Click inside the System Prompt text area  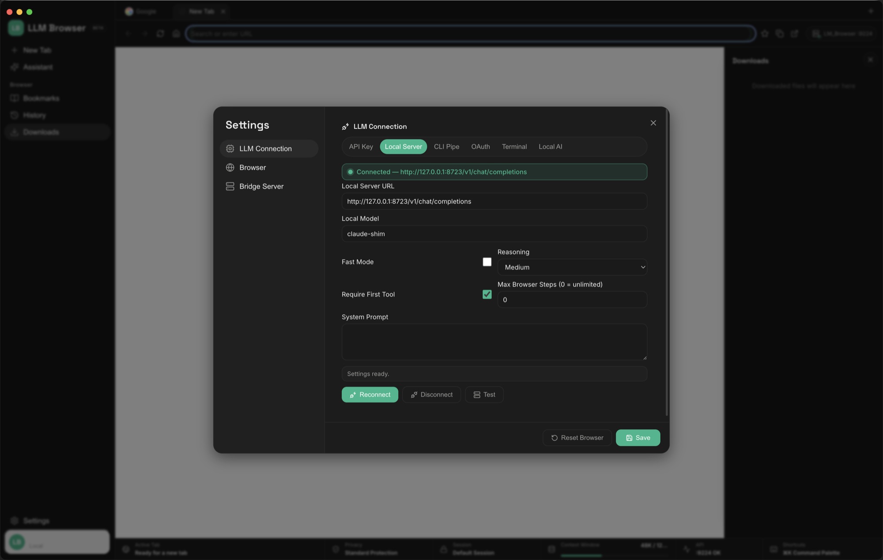(494, 342)
